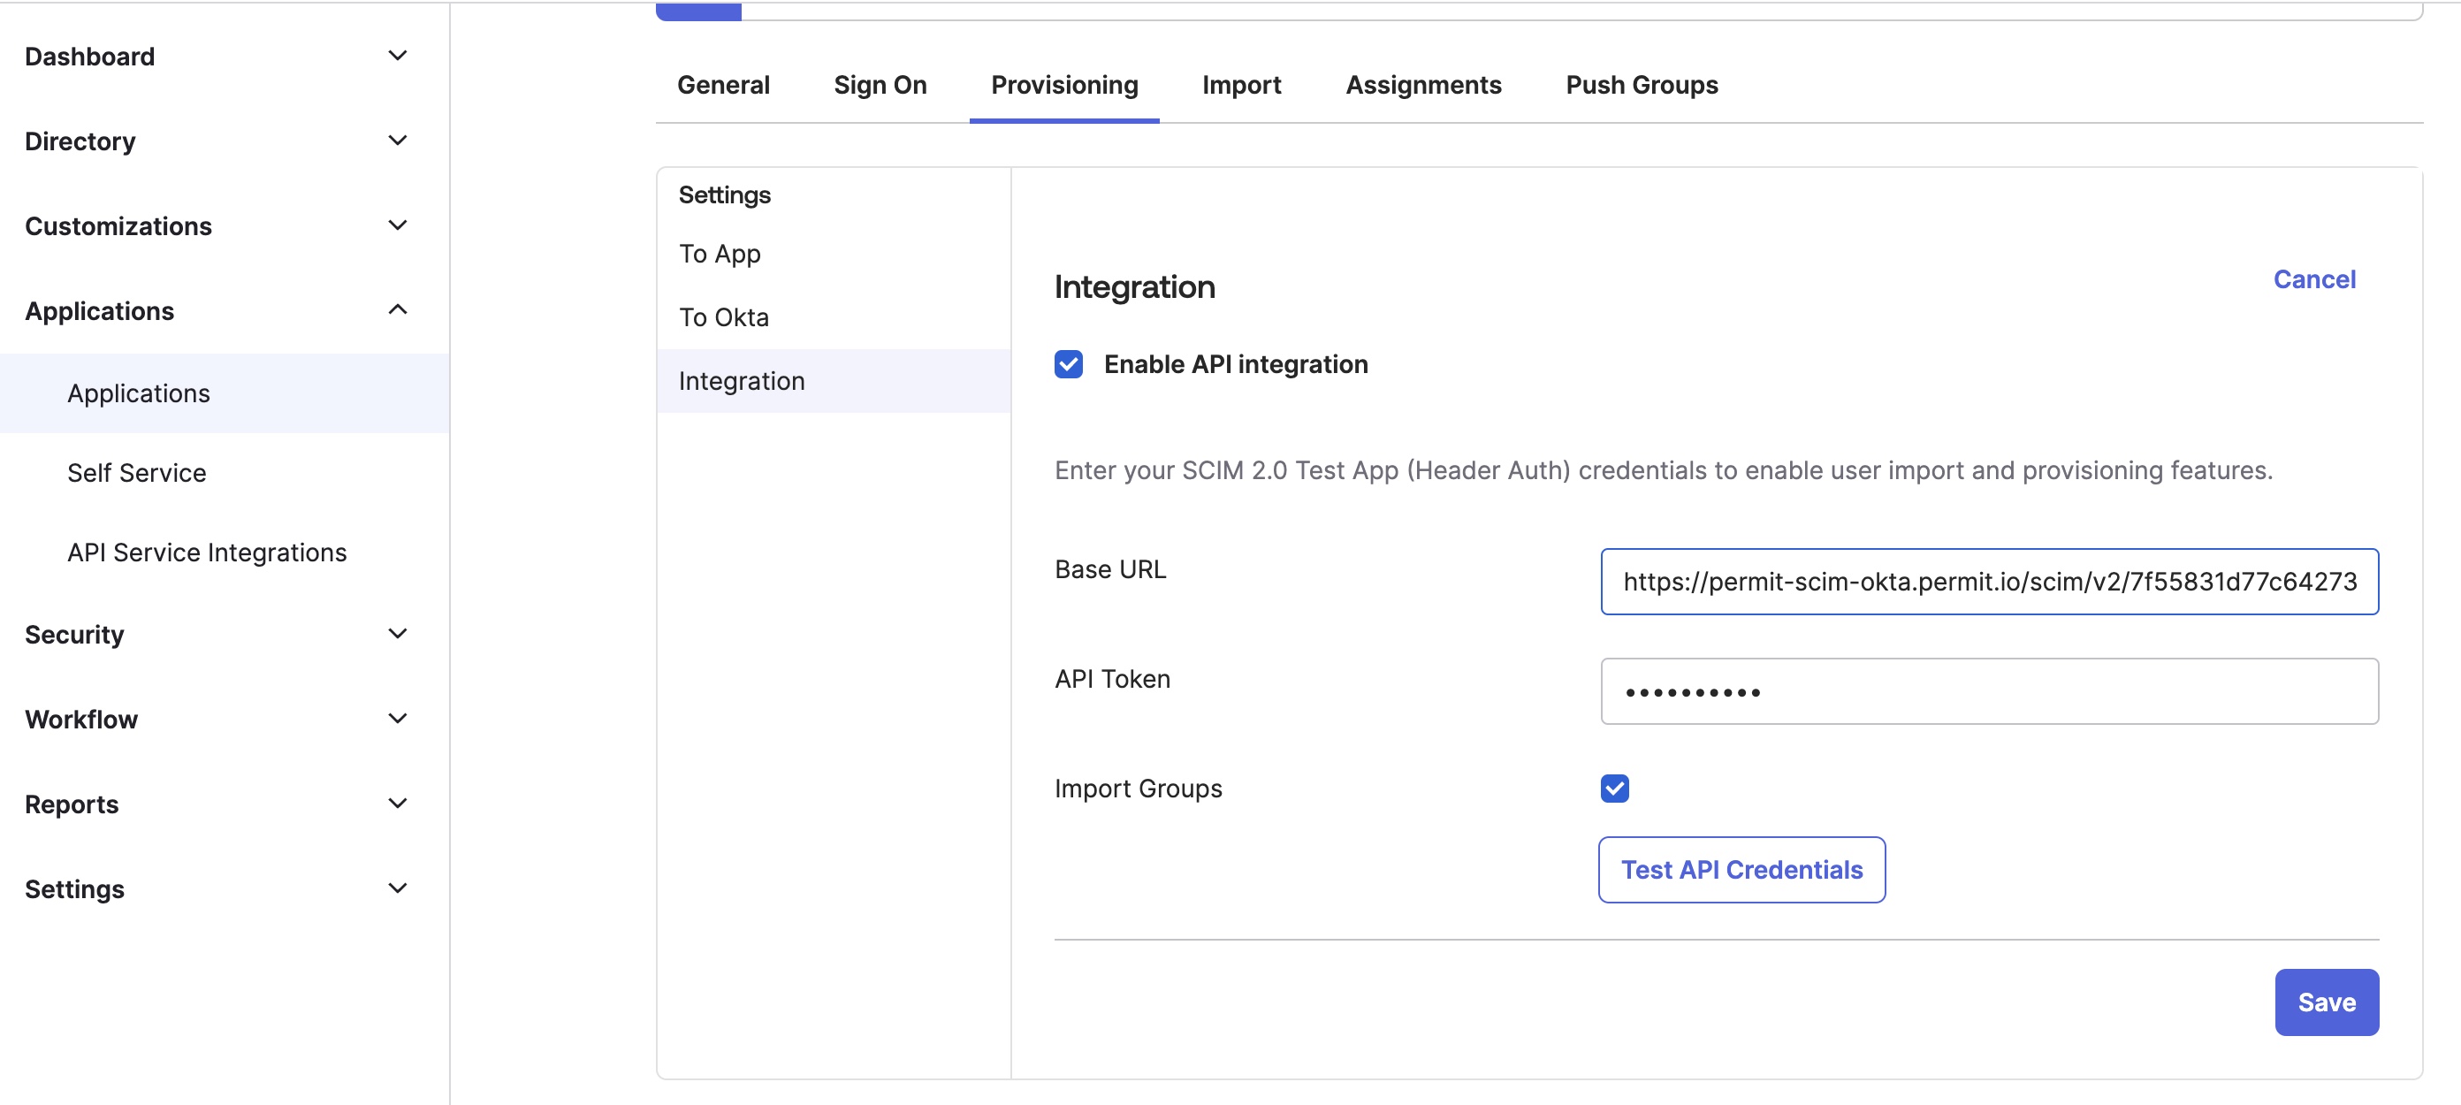The width and height of the screenshot is (2461, 1105).
Task: Focus the API Token input field
Action: pyautogui.click(x=1988, y=690)
